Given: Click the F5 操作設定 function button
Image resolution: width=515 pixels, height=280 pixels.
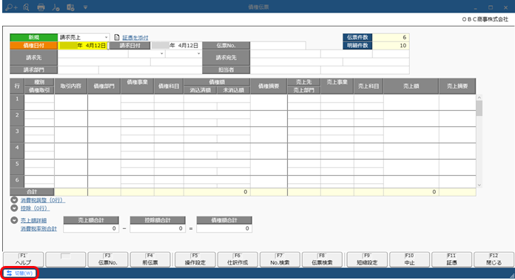Looking at the screenshot, I should [x=195, y=259].
